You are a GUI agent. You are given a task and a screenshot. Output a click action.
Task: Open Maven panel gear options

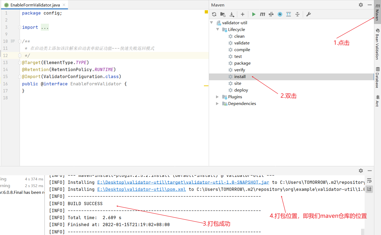click(x=361, y=5)
